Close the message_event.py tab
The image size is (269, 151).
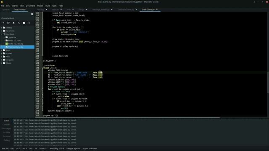point(112,10)
